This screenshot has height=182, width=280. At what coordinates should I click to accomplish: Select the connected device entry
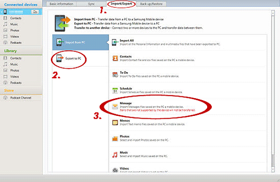(21, 12)
